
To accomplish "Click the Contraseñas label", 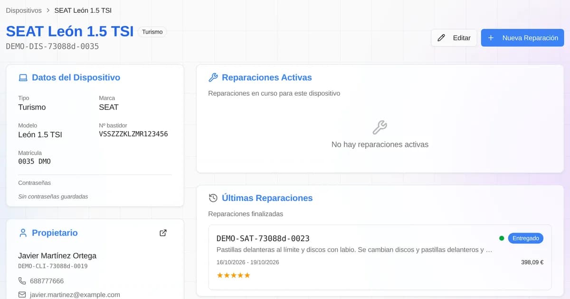I will [x=34, y=182].
